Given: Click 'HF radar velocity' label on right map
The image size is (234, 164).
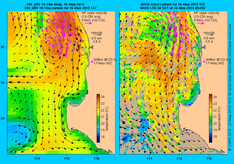Looking at the screenshot, I should coord(207,13).
